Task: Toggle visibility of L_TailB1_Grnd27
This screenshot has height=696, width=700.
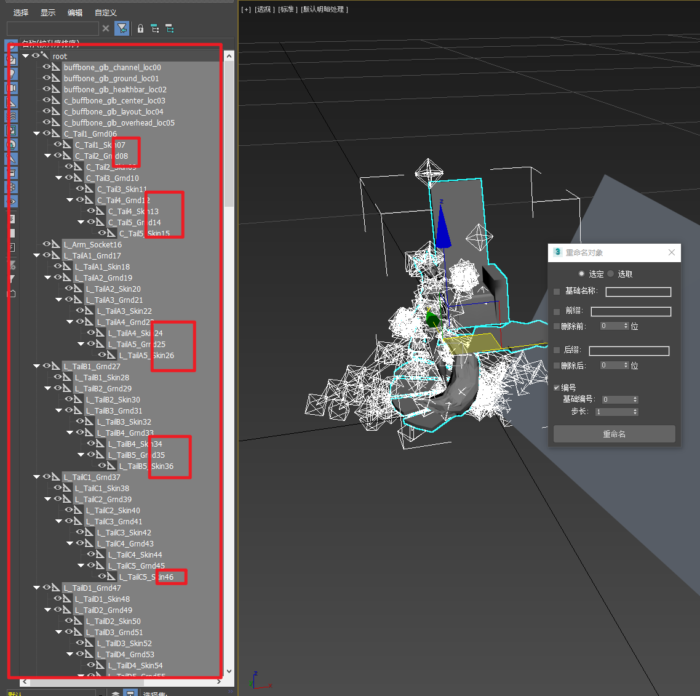Action: pos(46,366)
